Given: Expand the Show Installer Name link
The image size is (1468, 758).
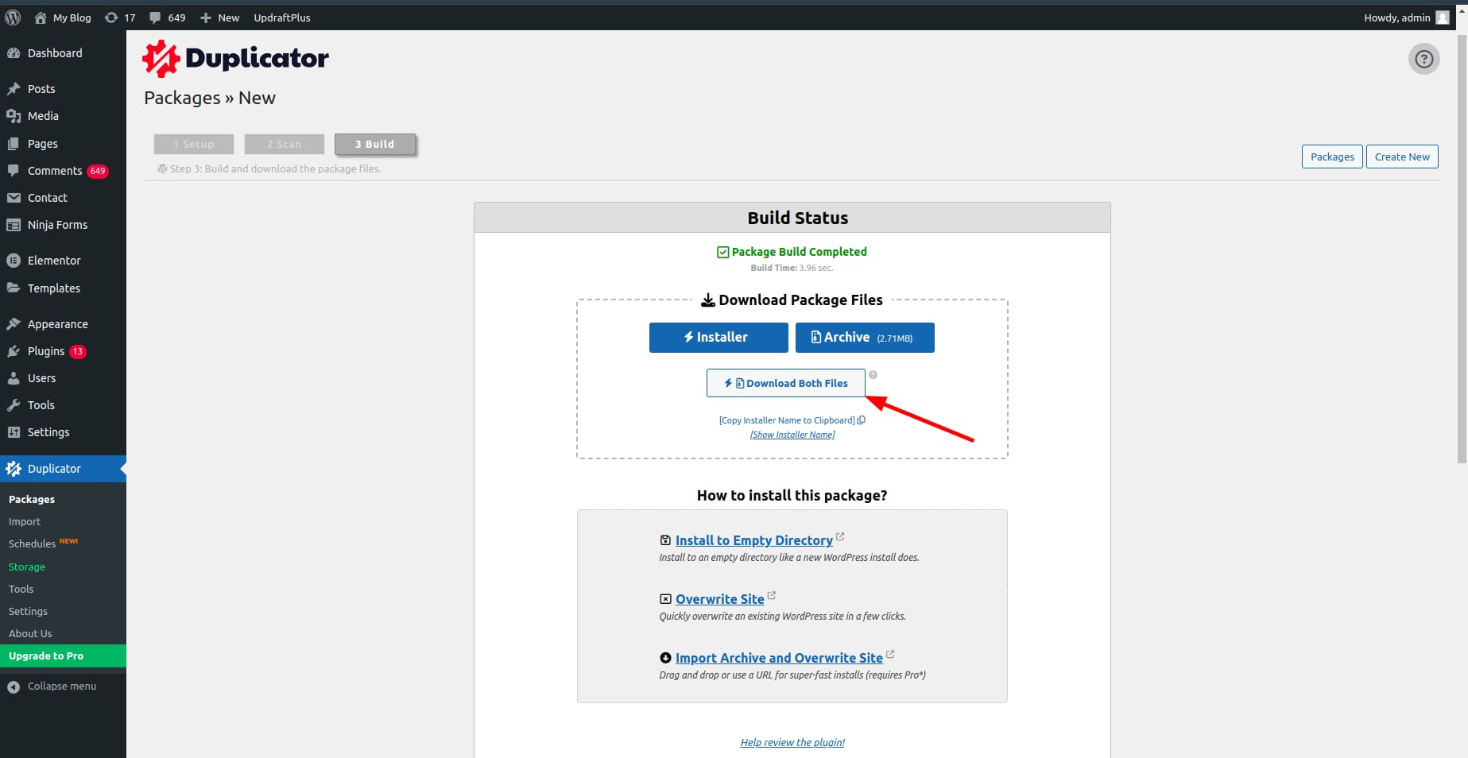Looking at the screenshot, I should (792, 435).
